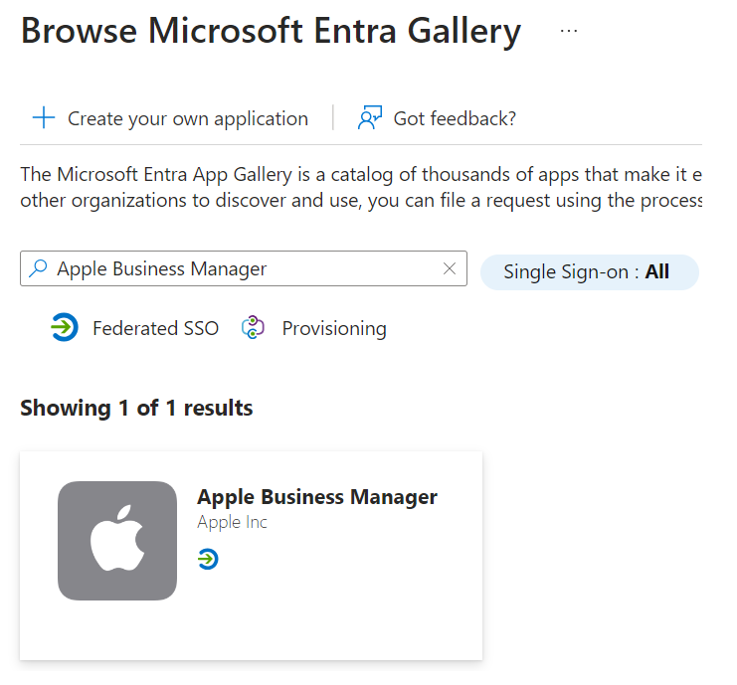Screen dimensions: 737x685
Task: Open the Apple Business Manager result title
Action: tap(317, 497)
